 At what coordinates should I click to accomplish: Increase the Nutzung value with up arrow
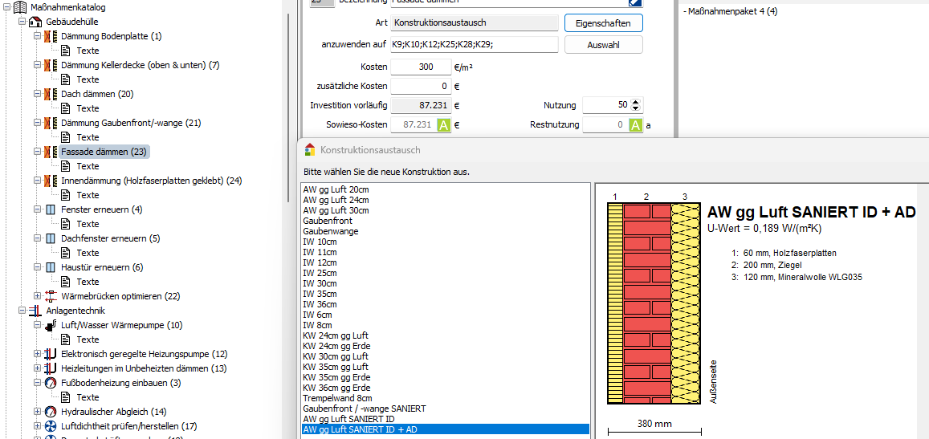pos(636,102)
